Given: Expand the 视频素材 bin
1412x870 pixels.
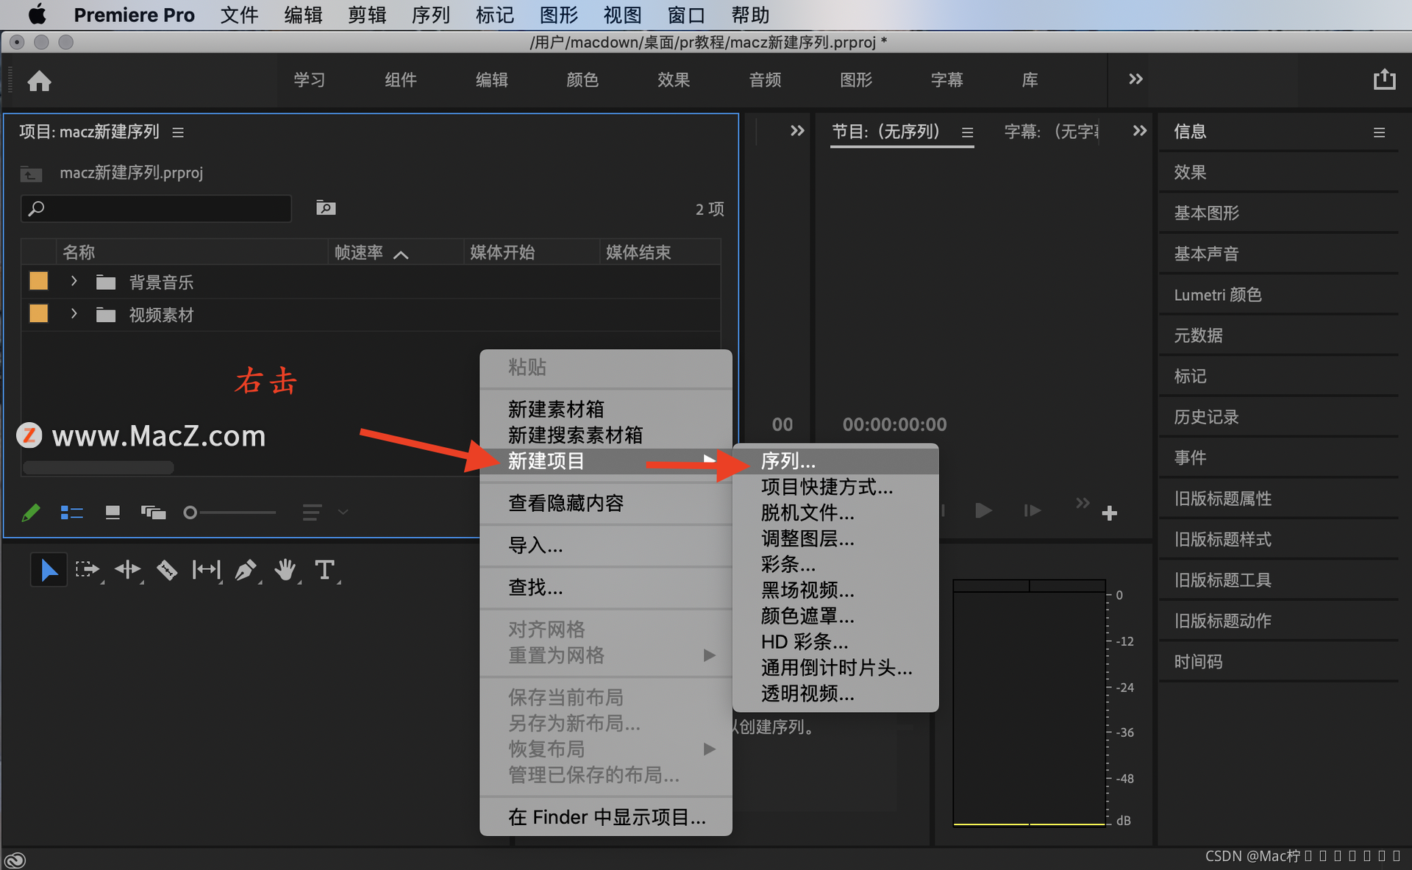Looking at the screenshot, I should click(74, 314).
